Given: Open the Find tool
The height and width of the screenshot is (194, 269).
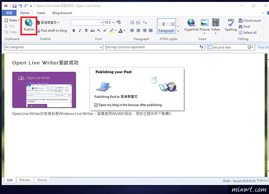Looking at the screenshot, I should click(244, 26).
